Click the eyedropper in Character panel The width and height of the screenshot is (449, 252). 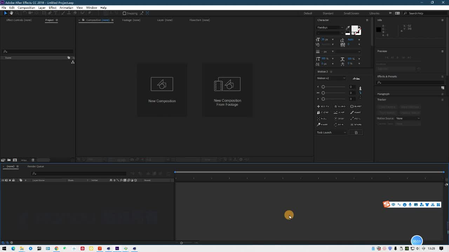(x=348, y=28)
